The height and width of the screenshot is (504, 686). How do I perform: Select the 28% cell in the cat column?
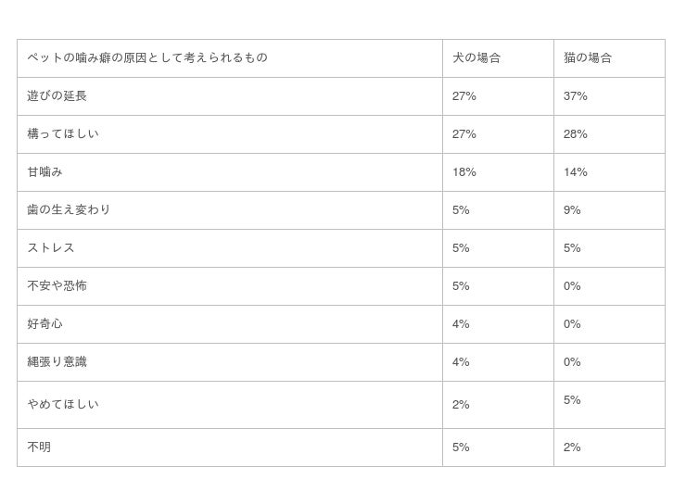(576, 134)
